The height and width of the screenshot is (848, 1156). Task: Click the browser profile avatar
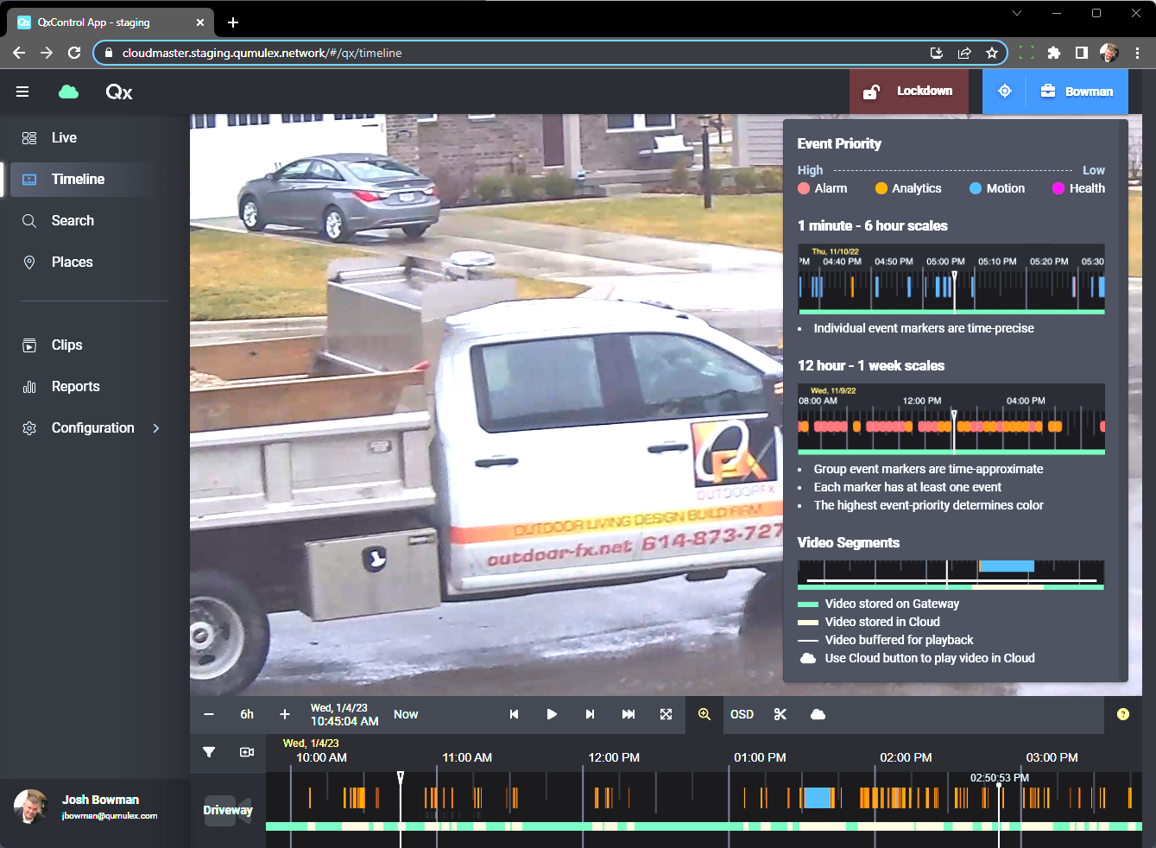[x=1109, y=53]
